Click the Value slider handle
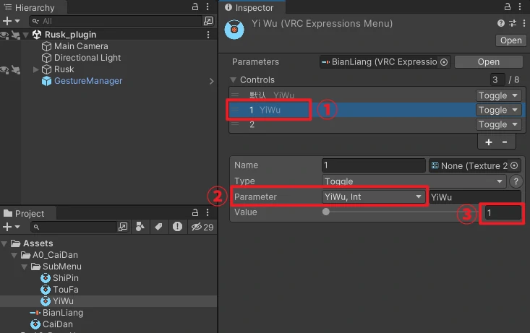The image size is (530, 333). click(326, 212)
